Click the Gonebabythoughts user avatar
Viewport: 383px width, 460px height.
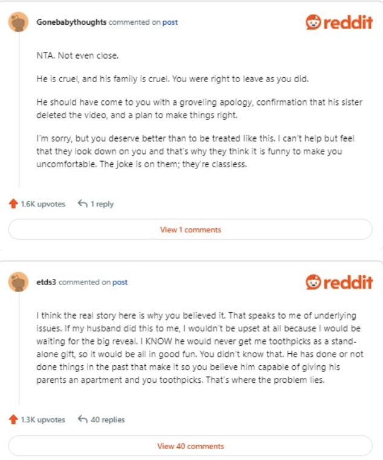(x=19, y=22)
